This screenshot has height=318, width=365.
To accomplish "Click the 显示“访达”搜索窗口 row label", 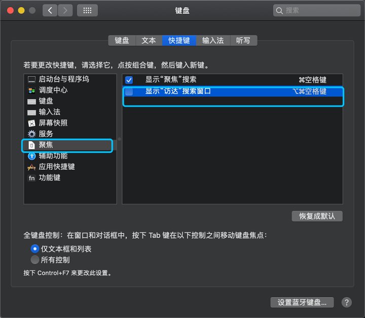I will 178,91.
